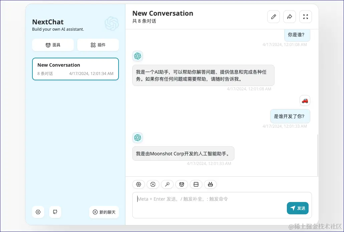Open the GitHub link icon in sidebar
This screenshot has height=232, width=344.
coord(55,212)
